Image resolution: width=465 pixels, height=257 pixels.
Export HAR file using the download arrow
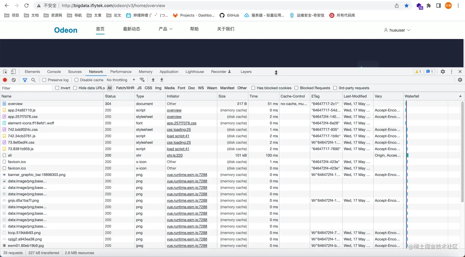click(161, 80)
